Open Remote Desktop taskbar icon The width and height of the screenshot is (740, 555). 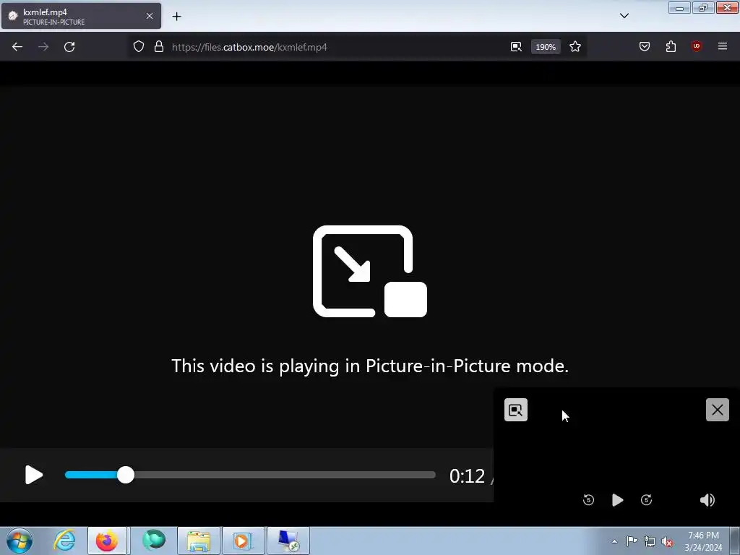(288, 541)
